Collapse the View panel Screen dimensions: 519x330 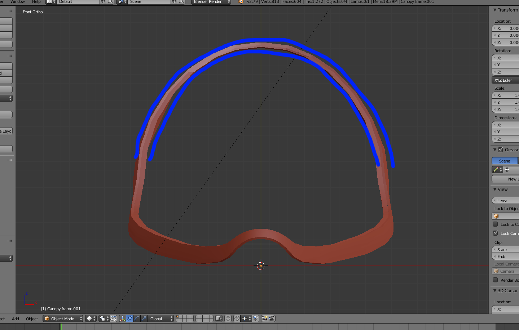coord(495,189)
